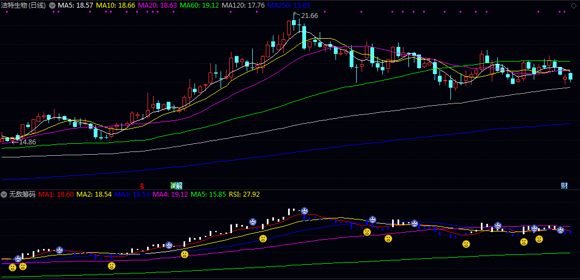This screenshot has width=580, height=280.
Task: Select the green MA5: 15.85 indicator label
Action: [x=209, y=194]
